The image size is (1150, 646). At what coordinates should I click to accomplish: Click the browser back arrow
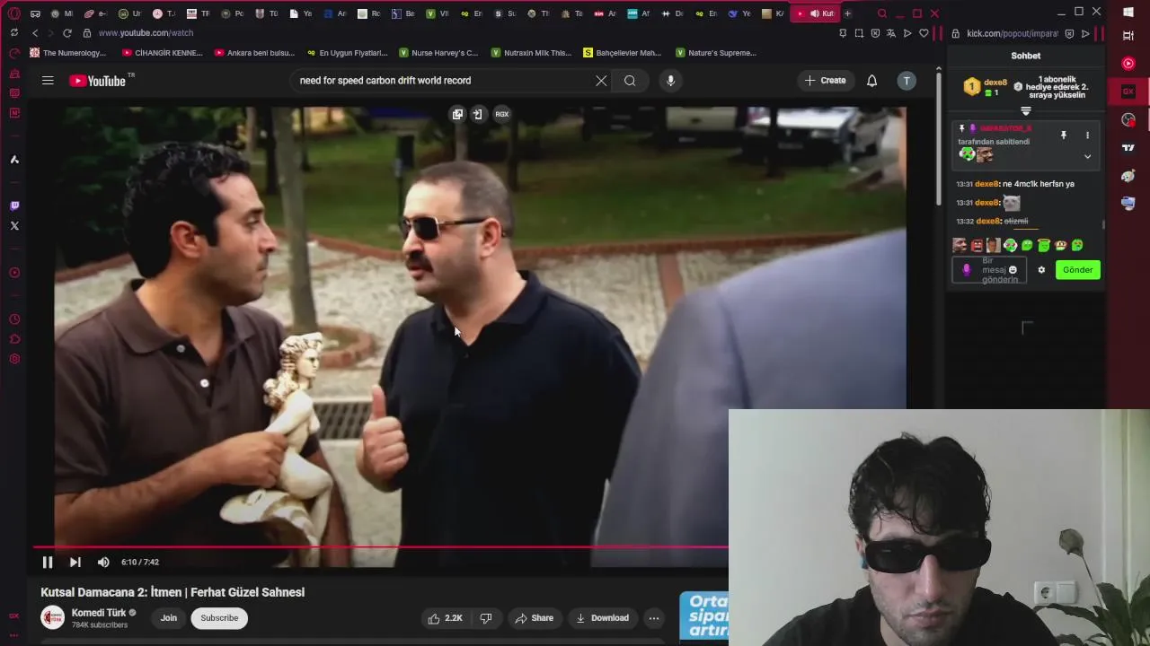click(x=35, y=33)
